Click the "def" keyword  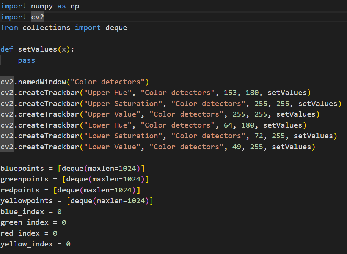(7, 49)
